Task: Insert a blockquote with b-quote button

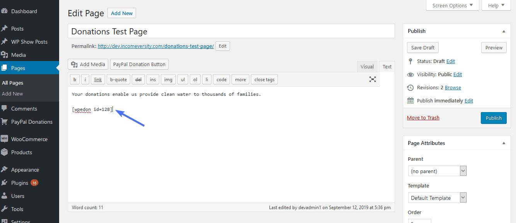Action: 118,80
